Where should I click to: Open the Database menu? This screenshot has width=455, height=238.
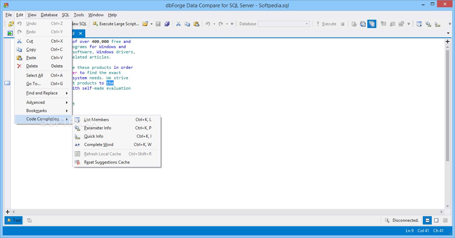(x=49, y=15)
